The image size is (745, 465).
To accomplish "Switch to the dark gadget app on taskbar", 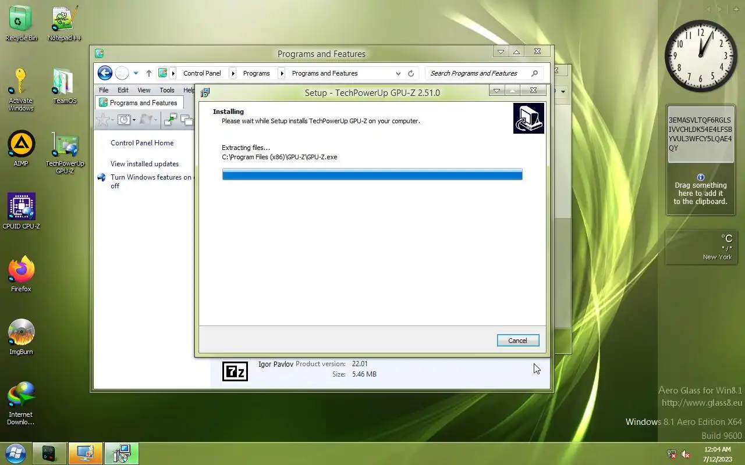I will pyautogui.click(x=49, y=453).
